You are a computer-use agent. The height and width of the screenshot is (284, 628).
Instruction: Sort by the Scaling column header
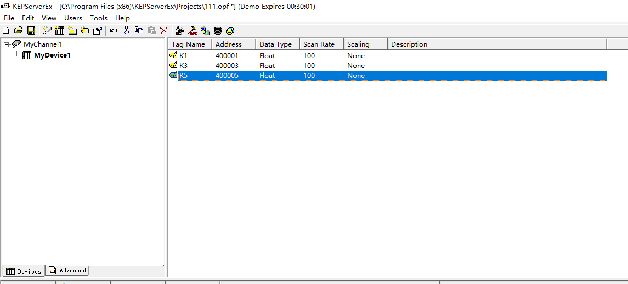point(366,44)
